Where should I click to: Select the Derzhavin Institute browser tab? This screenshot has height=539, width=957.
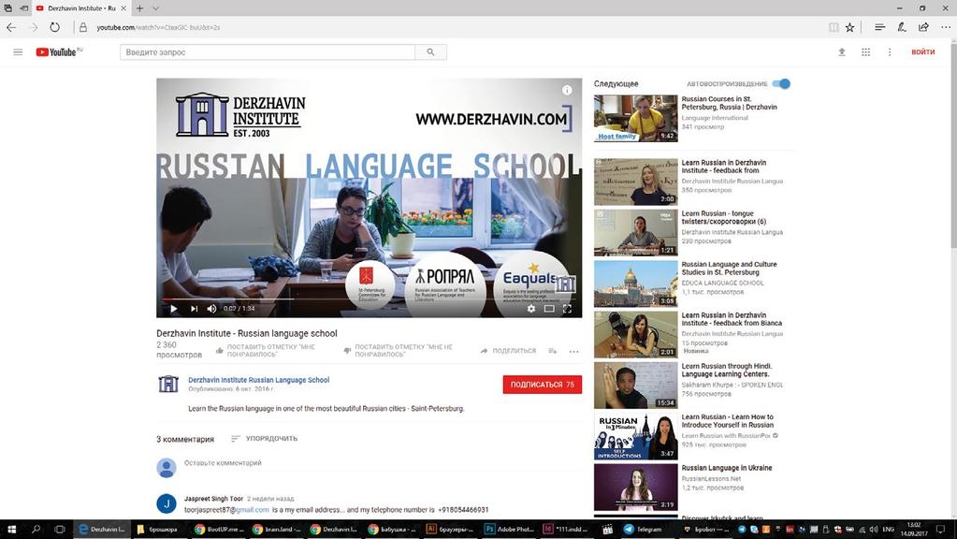80,8
